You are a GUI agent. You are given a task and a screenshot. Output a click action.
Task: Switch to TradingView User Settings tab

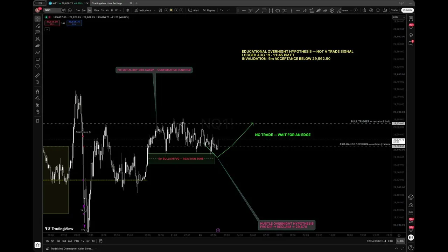click(x=107, y=3)
